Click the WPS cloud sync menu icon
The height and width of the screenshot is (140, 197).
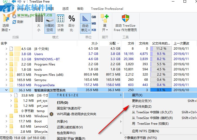tap(51, 114)
